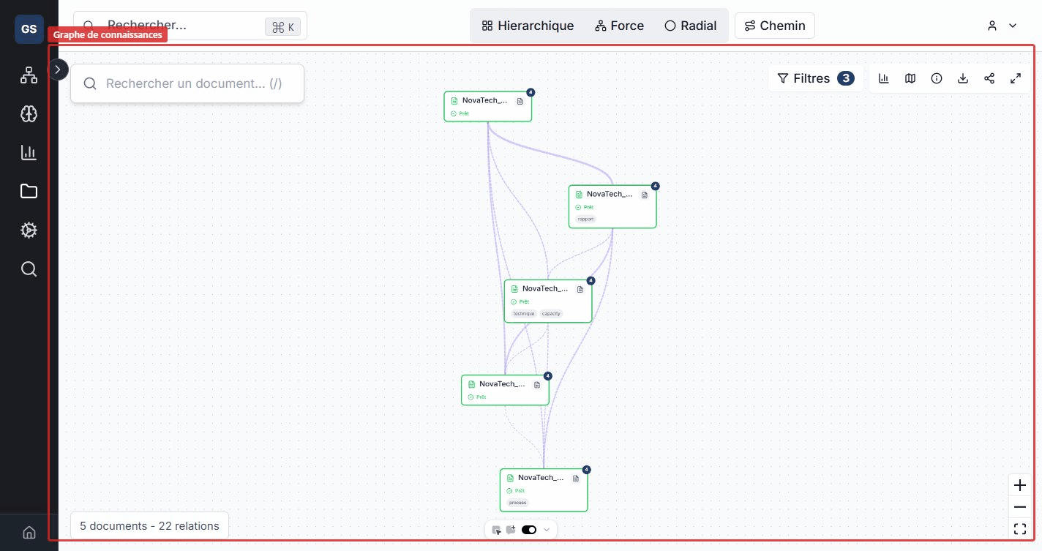
Task: Select the Chemin view mode
Action: coord(774,26)
